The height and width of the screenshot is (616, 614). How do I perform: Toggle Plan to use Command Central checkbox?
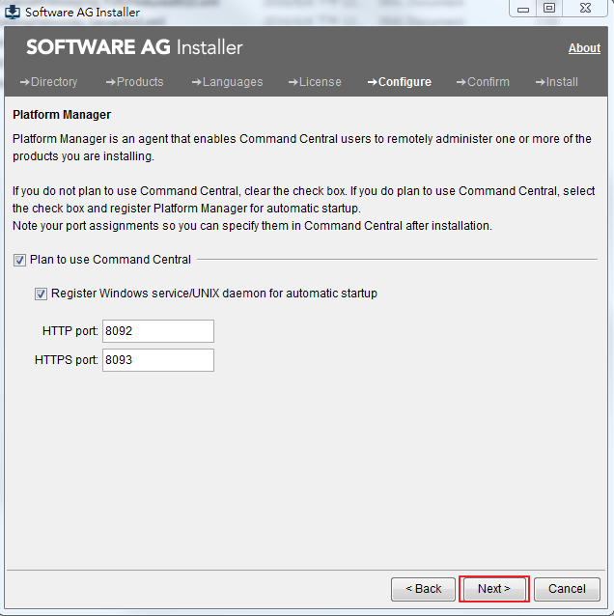tap(19, 260)
